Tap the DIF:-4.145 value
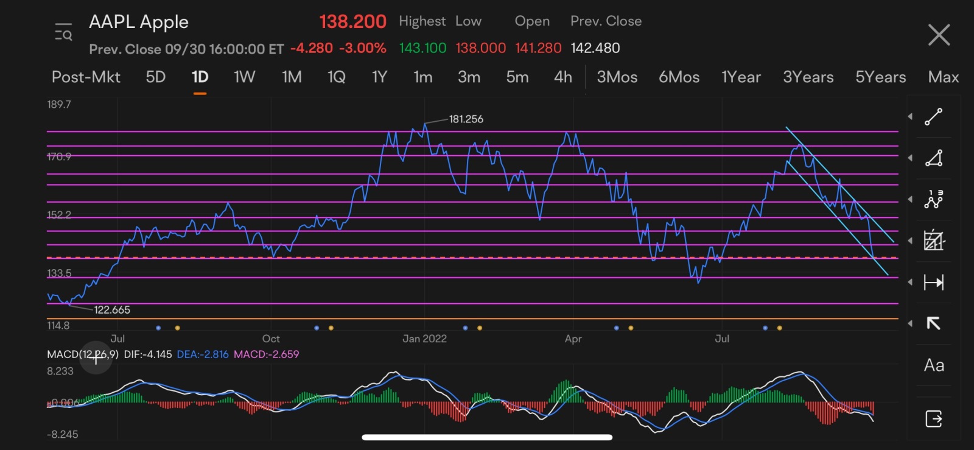Image resolution: width=974 pixels, height=450 pixels. (x=148, y=354)
